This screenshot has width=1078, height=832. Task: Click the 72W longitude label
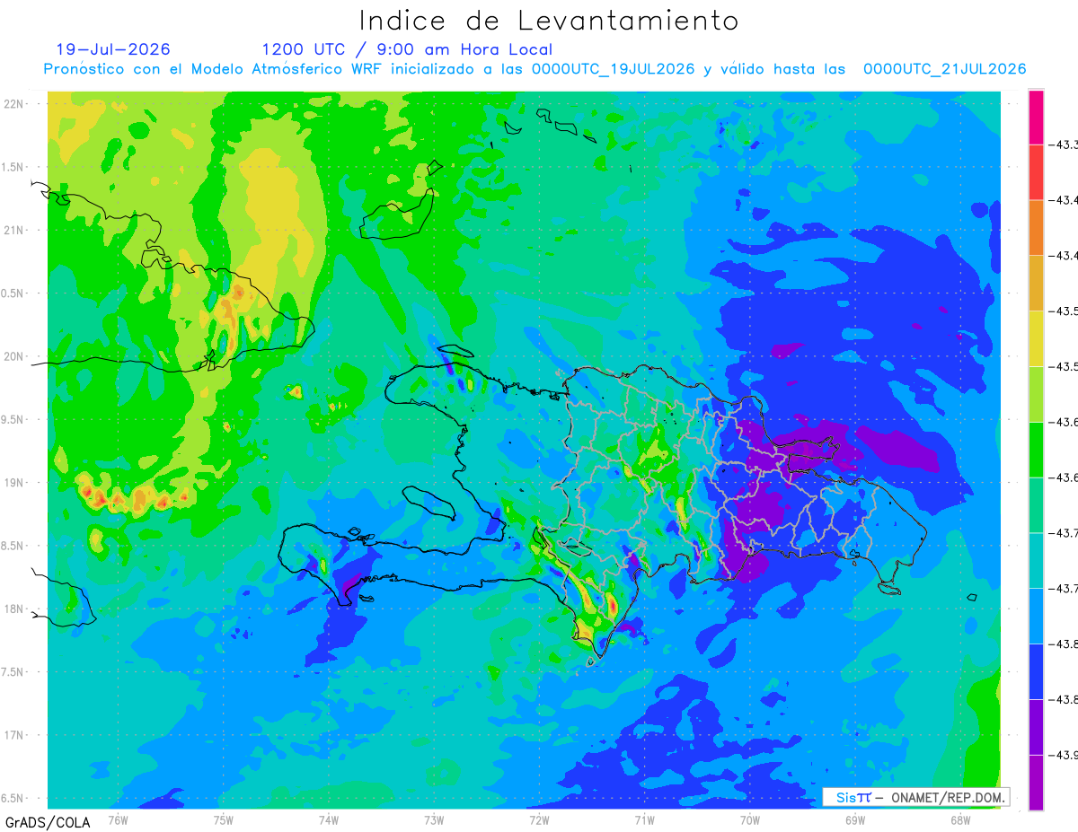coord(539,820)
